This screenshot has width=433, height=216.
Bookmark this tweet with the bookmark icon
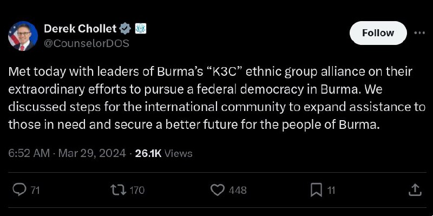click(316, 191)
